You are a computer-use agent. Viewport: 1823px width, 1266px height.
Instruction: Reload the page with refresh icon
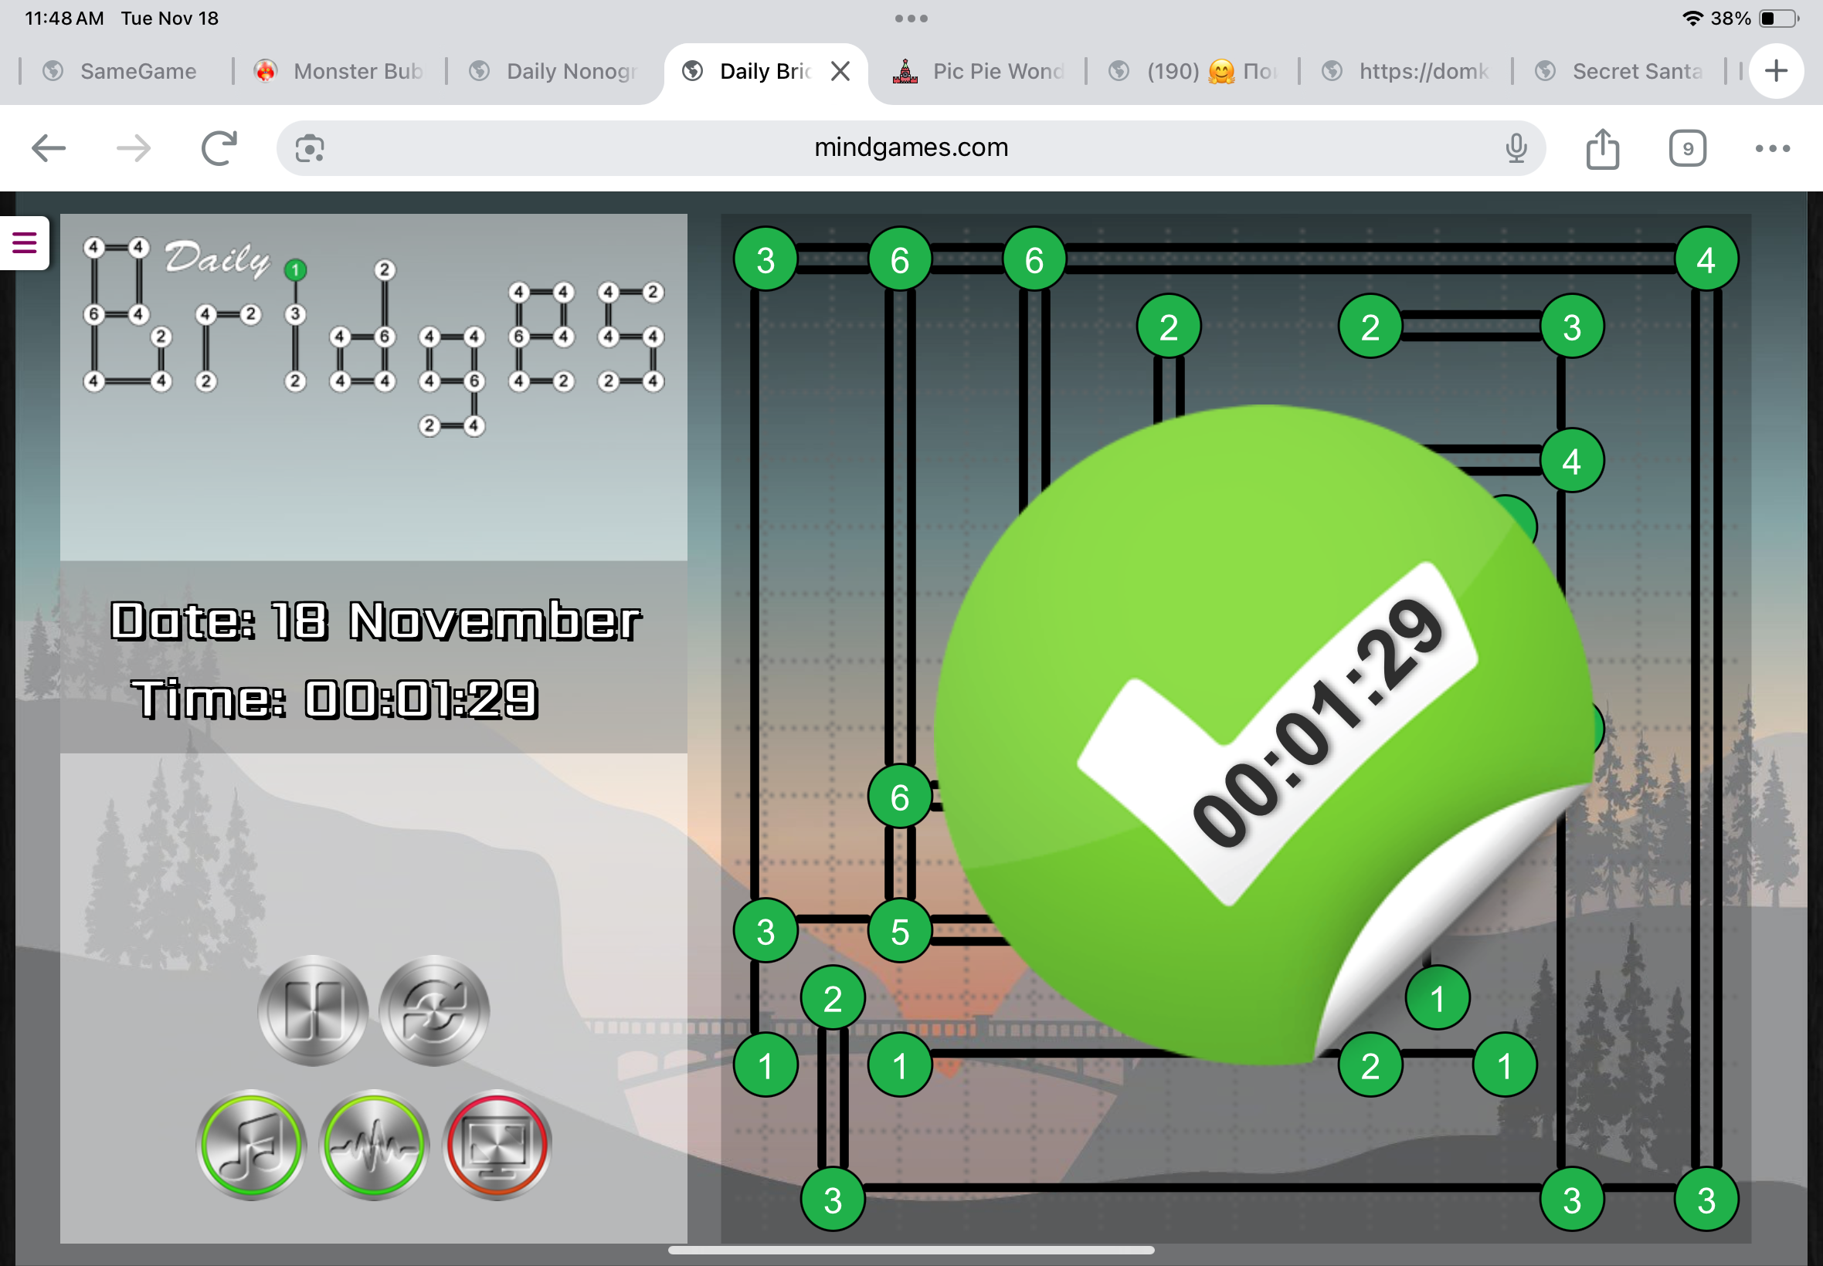coord(219,148)
